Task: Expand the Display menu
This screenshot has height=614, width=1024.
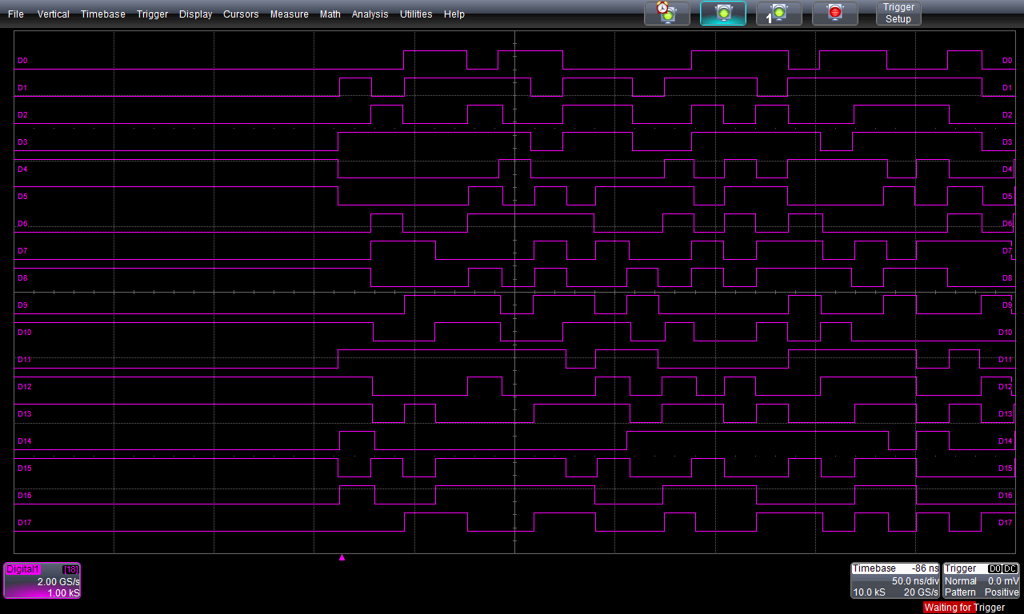Action: point(196,14)
